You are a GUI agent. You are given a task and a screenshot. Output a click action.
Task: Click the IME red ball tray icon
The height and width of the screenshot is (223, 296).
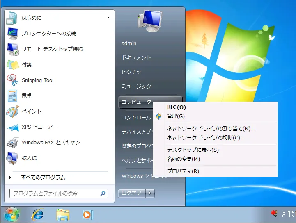274,214
